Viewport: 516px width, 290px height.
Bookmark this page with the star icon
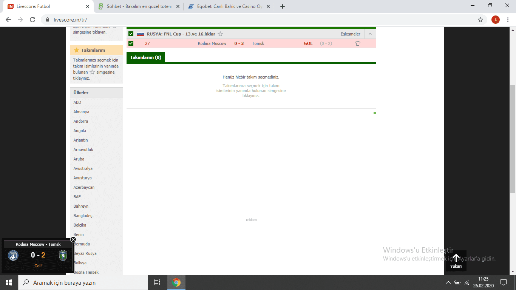[x=480, y=20]
